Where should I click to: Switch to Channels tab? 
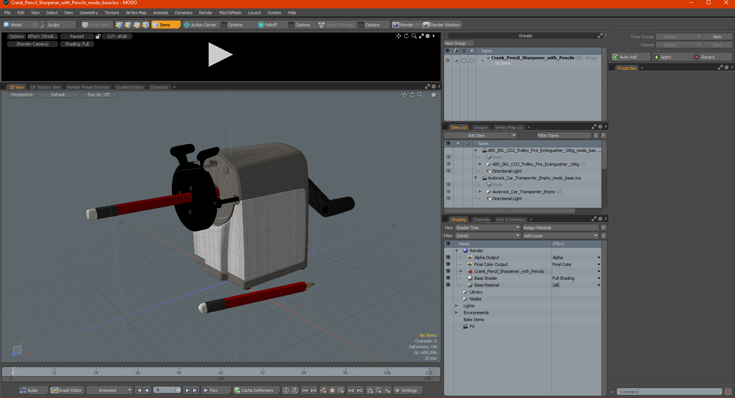pos(481,220)
